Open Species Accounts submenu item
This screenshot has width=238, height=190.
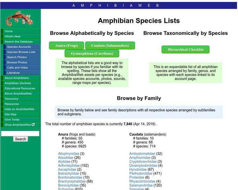[22, 47]
